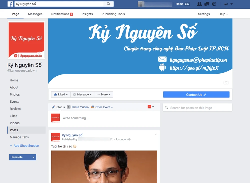Open the Insights tab
The width and height of the screenshot is (250, 183).
point(87,14)
